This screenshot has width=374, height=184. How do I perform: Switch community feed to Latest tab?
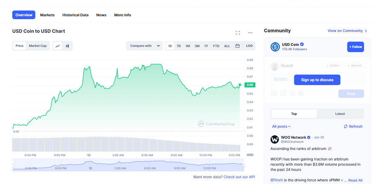(x=340, y=114)
